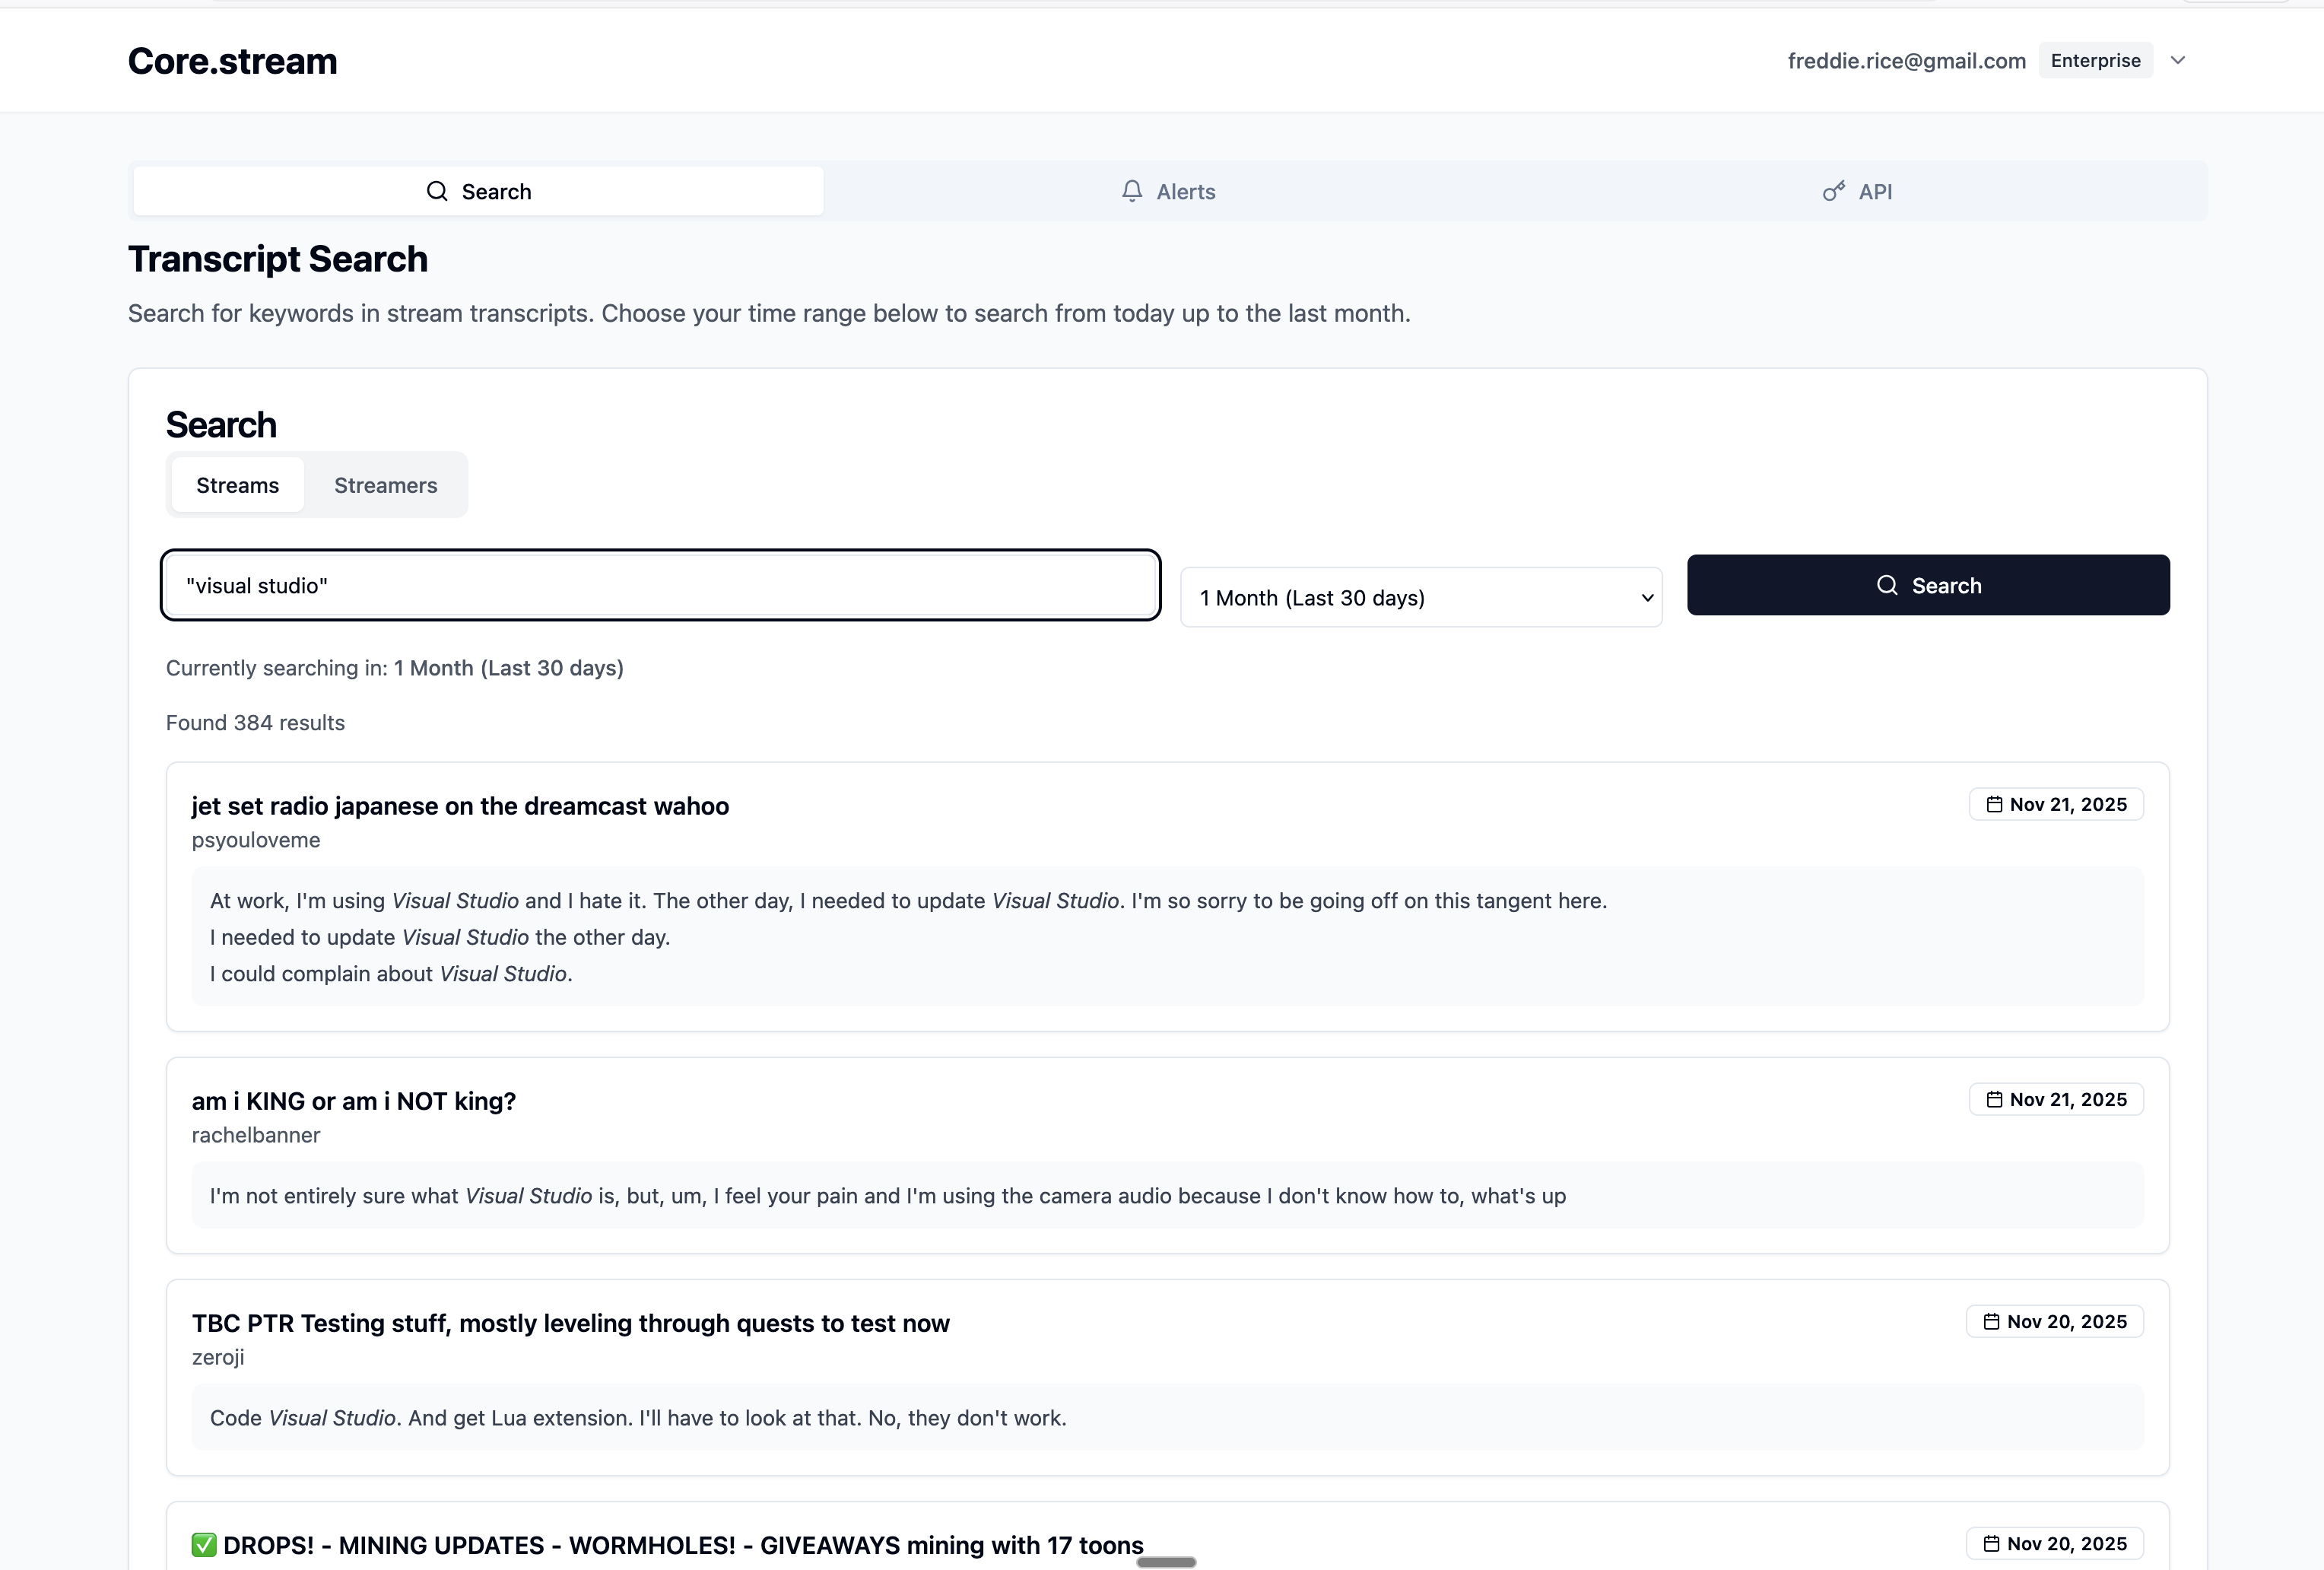Select the API tab

(x=1858, y=191)
